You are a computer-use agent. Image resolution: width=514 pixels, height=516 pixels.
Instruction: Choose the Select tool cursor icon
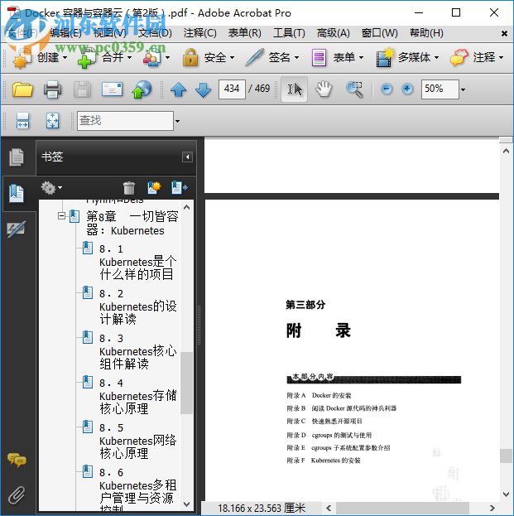pyautogui.click(x=295, y=89)
